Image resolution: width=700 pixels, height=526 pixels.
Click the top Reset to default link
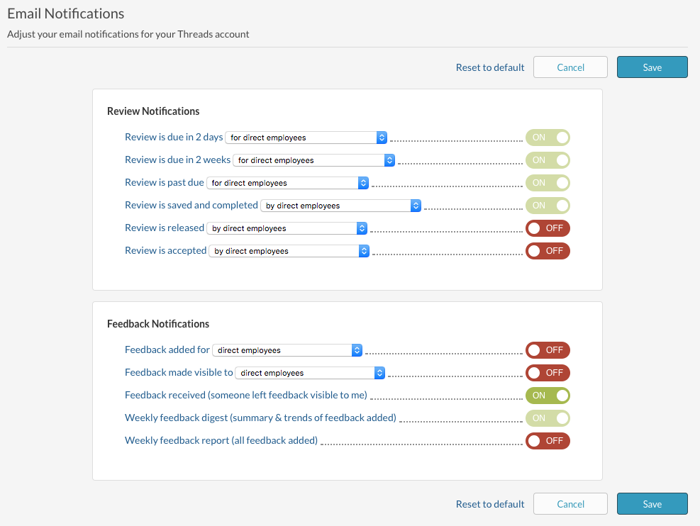coord(490,68)
